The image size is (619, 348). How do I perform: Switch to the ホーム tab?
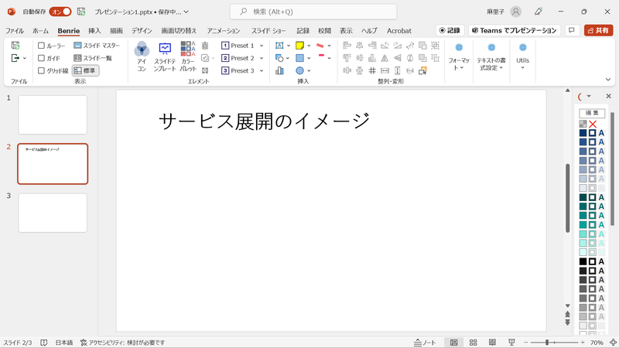(40, 31)
